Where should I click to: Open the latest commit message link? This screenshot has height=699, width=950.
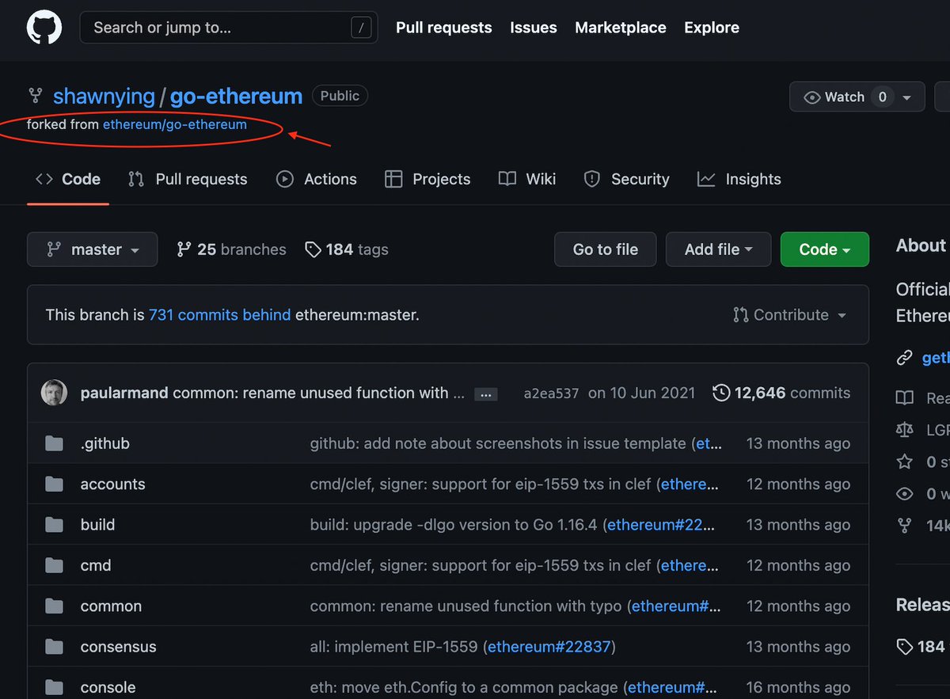point(319,393)
